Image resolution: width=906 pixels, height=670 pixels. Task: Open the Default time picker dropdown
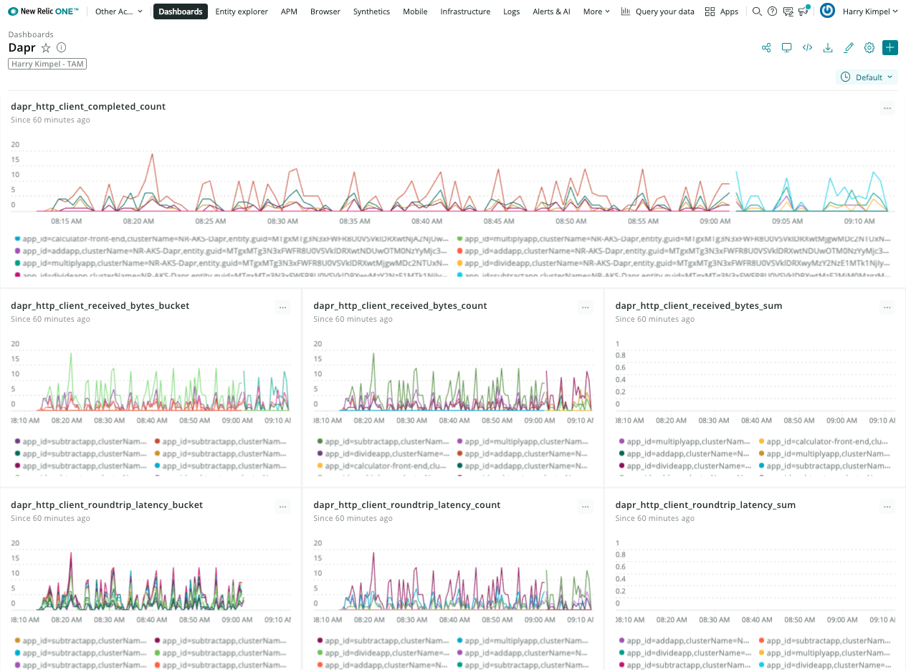point(867,77)
